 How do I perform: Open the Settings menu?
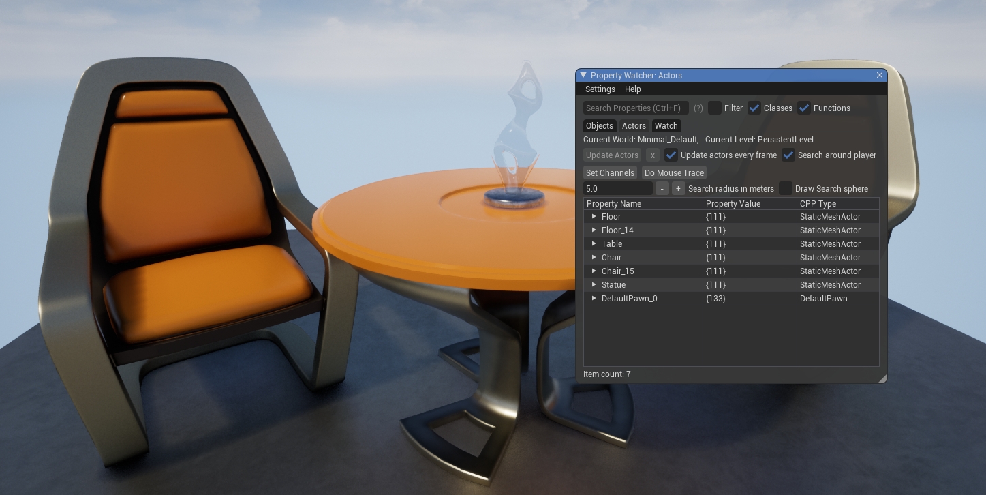[600, 89]
